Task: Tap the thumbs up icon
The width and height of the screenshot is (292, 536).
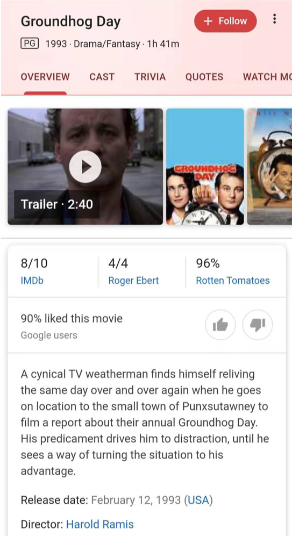Action: coord(220,325)
